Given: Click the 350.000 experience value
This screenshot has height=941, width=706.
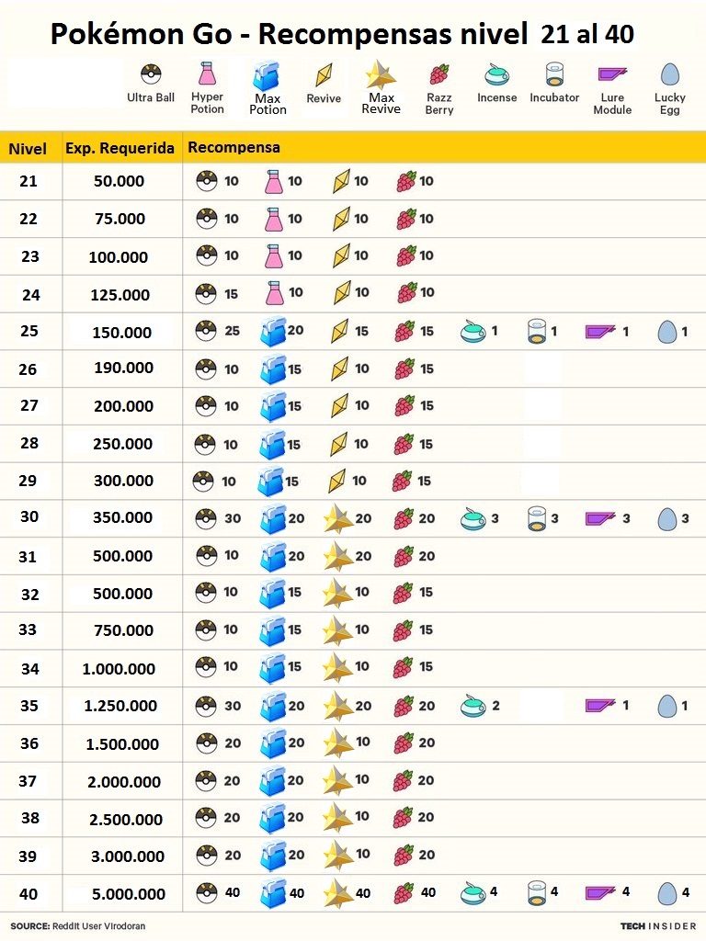Looking at the screenshot, I should coord(122,517).
